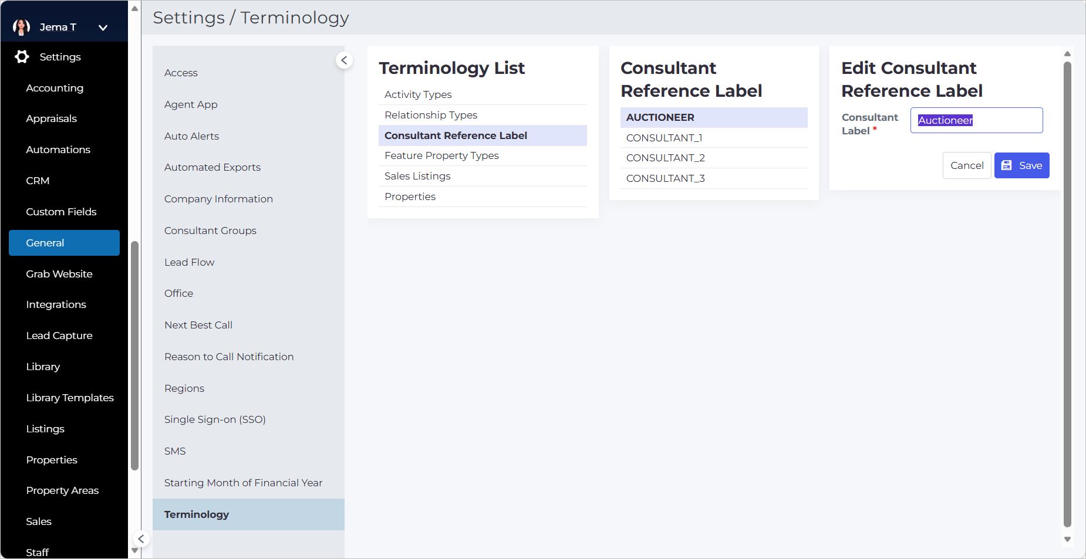The width and height of the screenshot is (1086, 559).
Task: Collapse the settings submenu panel chevron
Action: [x=344, y=60]
